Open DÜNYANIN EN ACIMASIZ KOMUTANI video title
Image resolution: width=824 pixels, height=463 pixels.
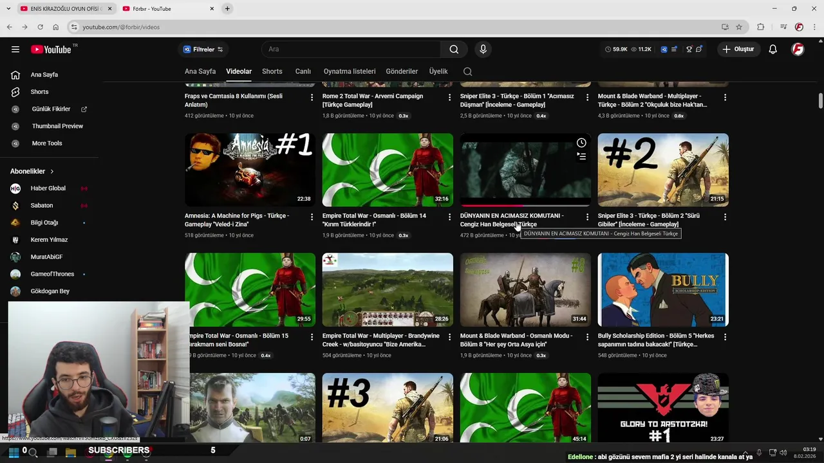coord(512,220)
